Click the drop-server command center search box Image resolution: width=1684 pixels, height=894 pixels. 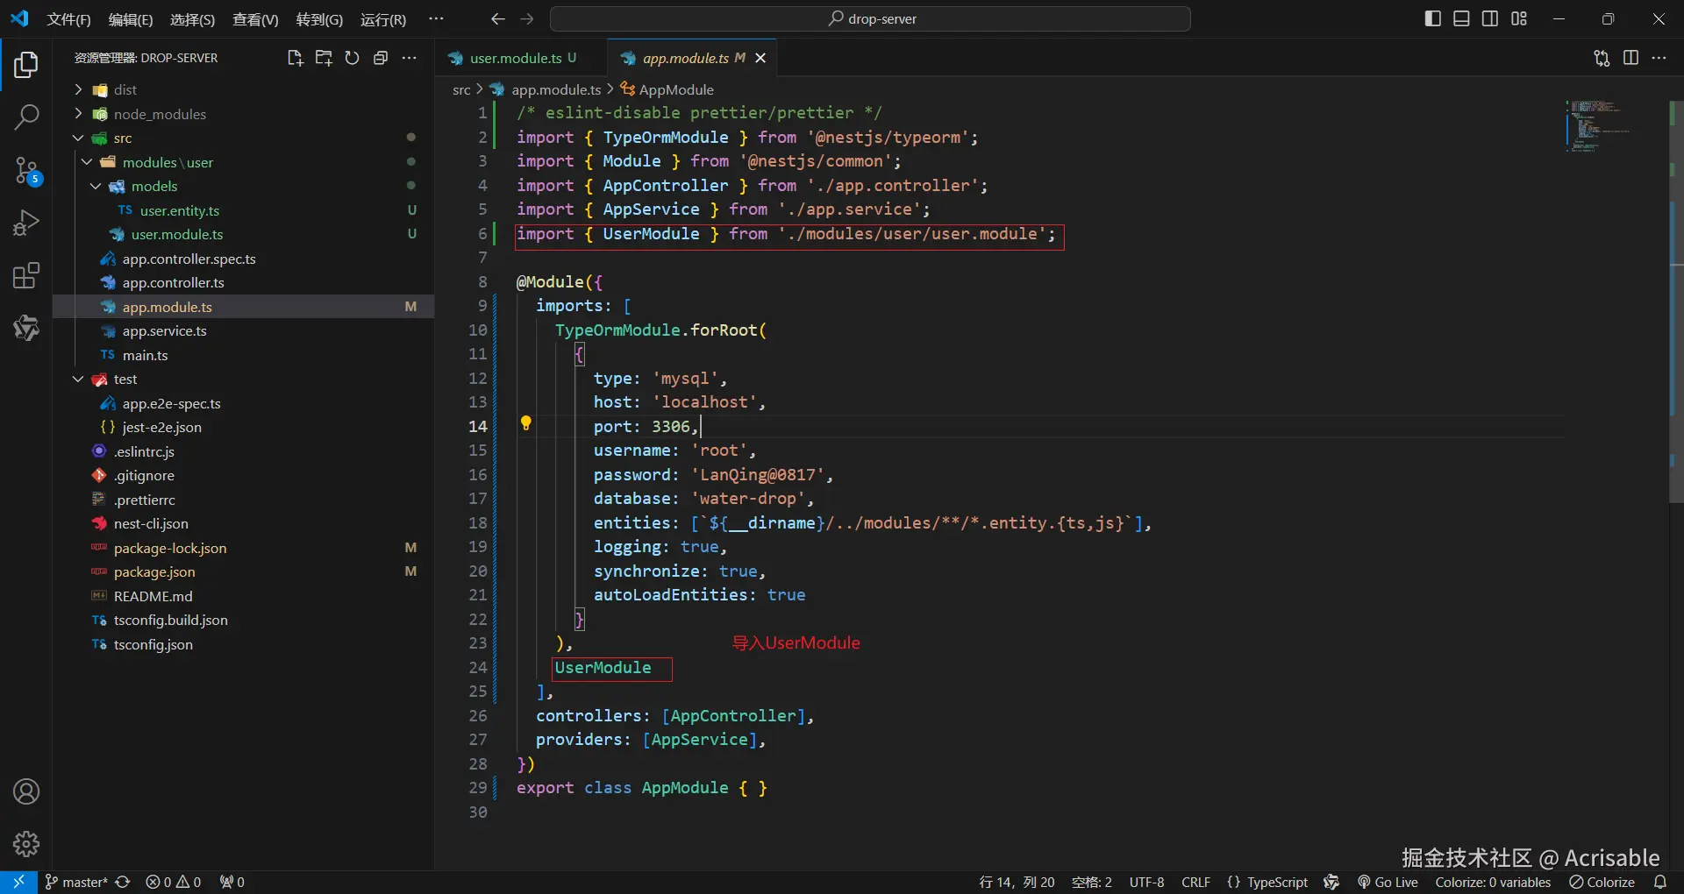tap(870, 18)
